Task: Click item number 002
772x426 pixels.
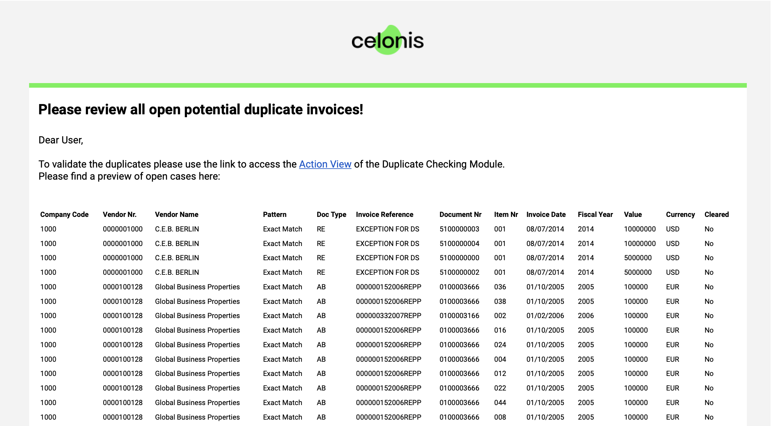Action: (x=500, y=316)
